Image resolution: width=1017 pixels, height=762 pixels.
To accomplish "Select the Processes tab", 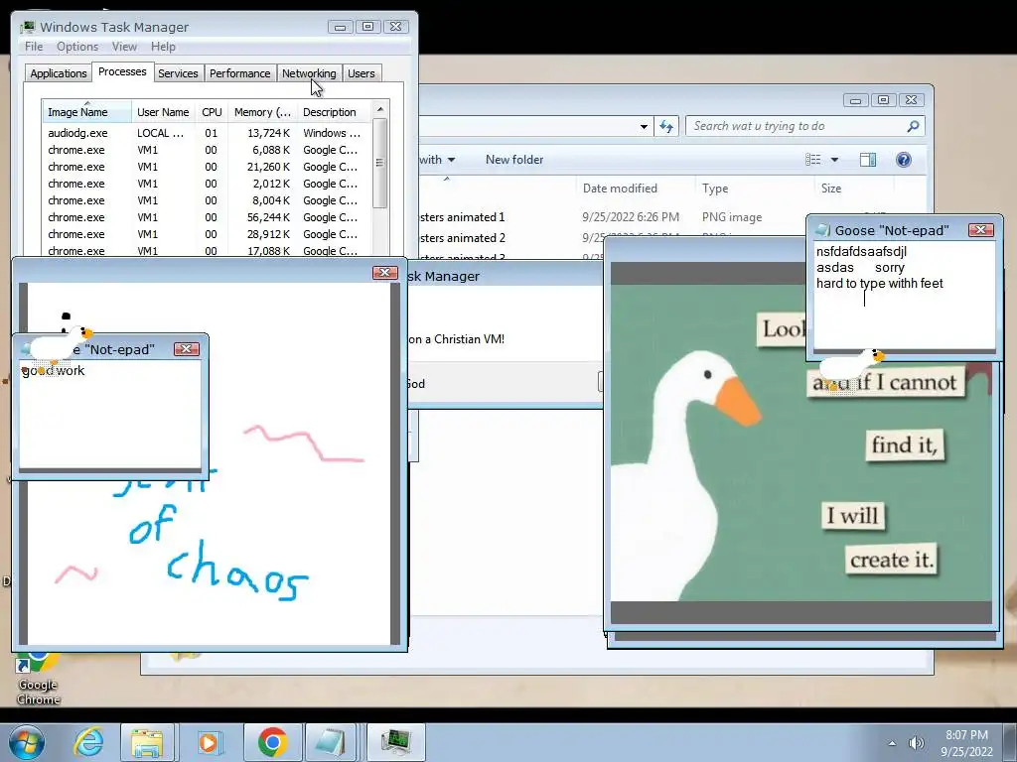I will 122,71.
